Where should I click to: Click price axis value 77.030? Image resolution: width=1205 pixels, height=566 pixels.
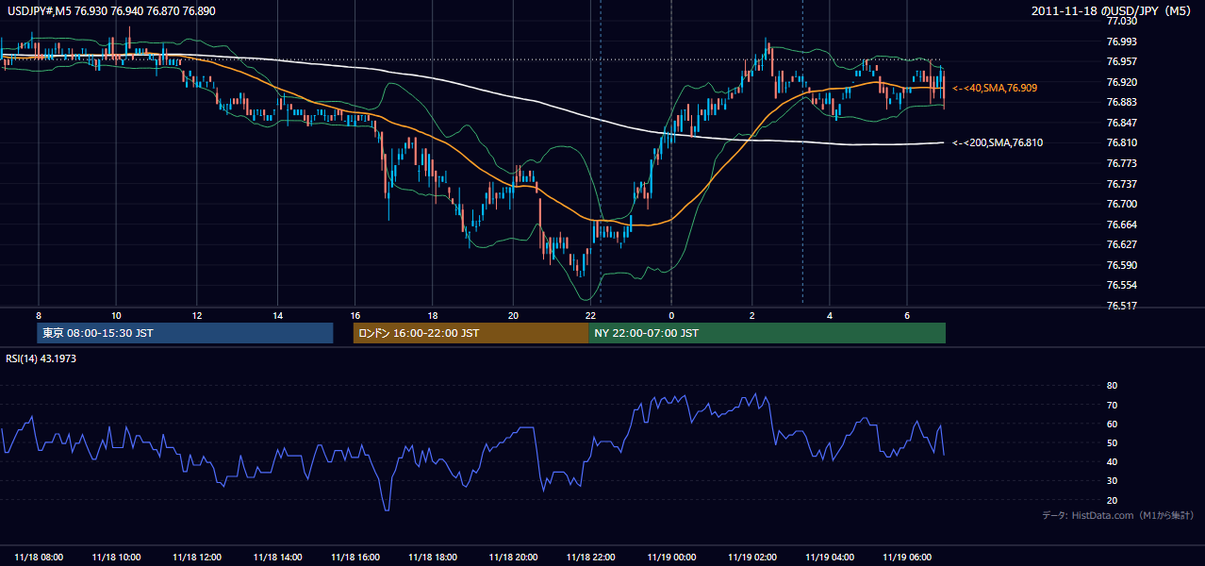[1121, 21]
